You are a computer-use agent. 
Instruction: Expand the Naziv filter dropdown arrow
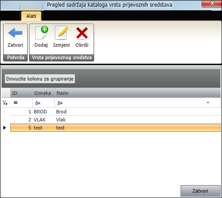tap(208, 103)
